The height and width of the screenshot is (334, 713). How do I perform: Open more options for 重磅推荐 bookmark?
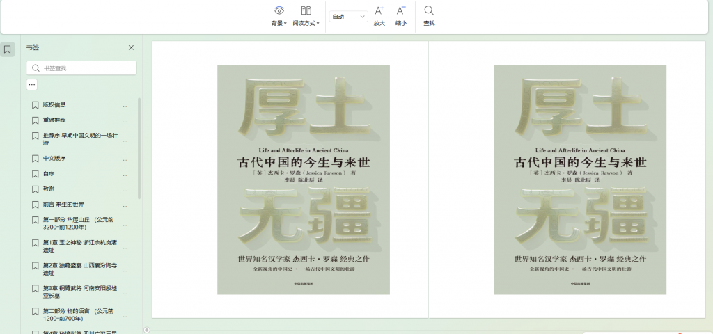pyautogui.click(x=125, y=122)
